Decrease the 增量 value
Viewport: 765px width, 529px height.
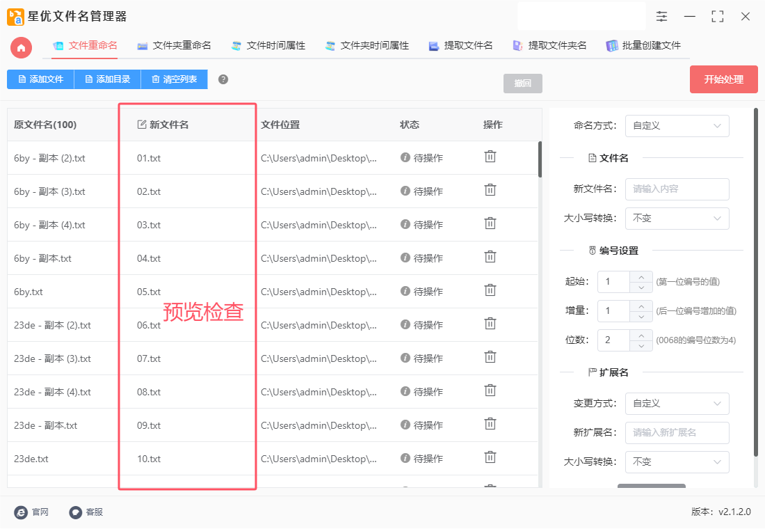[641, 317]
